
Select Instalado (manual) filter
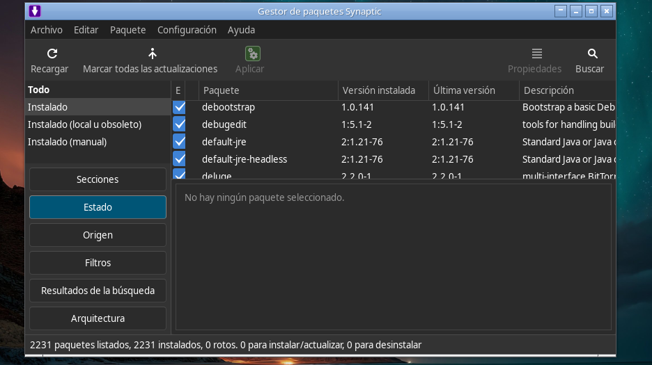(x=98, y=142)
